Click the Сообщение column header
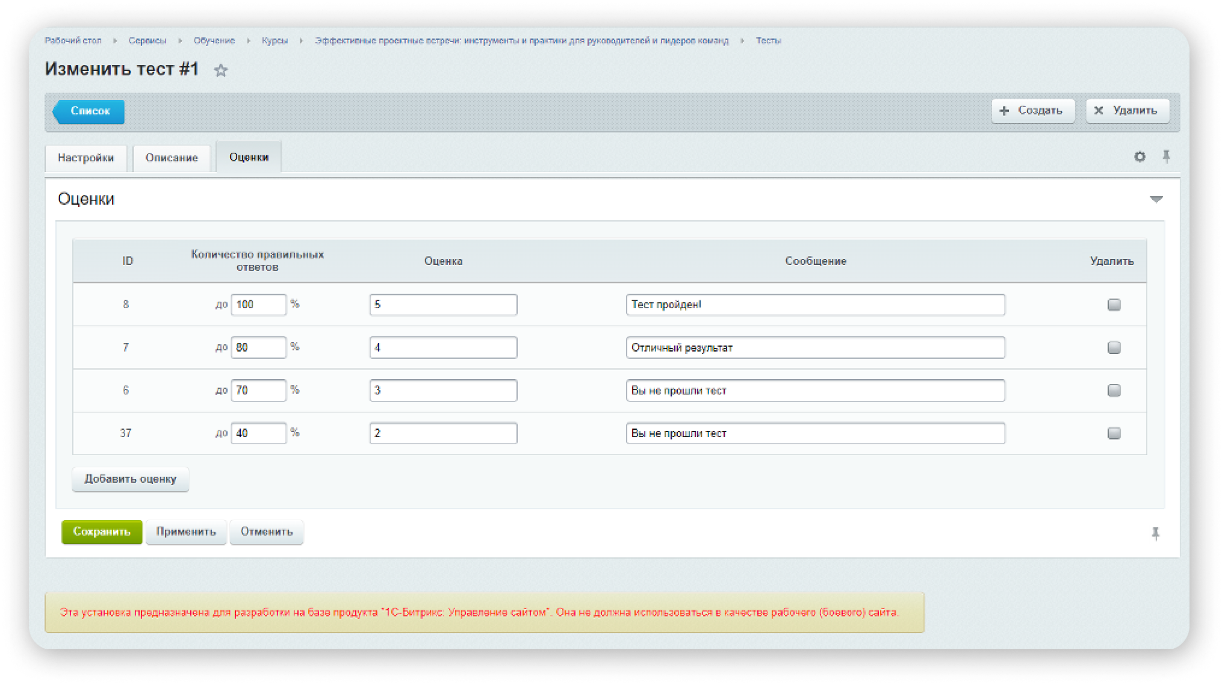This screenshot has width=1222, height=685. 816,261
